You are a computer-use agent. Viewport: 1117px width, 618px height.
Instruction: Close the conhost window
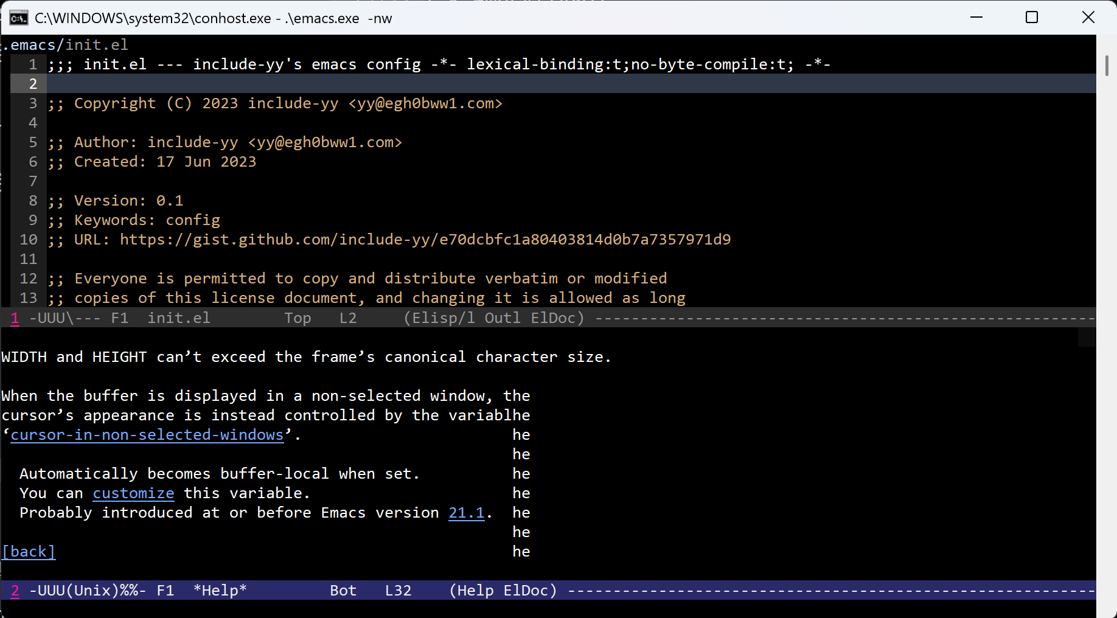click(x=1088, y=18)
